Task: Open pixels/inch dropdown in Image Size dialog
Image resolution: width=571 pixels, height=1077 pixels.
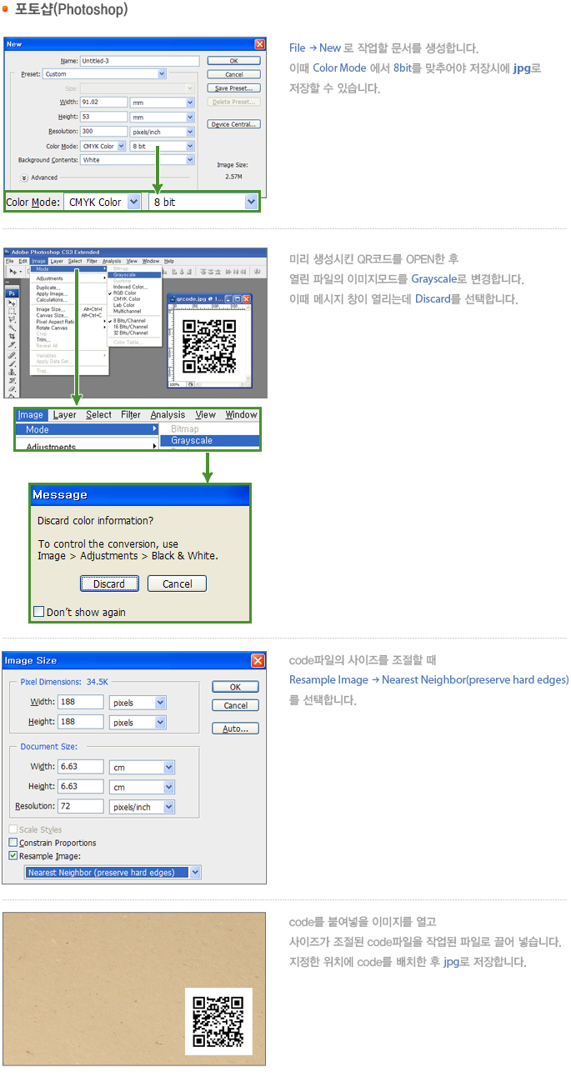Action: click(x=142, y=807)
